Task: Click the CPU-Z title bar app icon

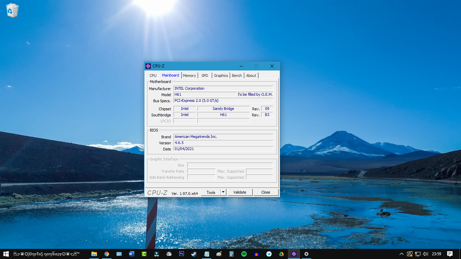Action: 148,66
